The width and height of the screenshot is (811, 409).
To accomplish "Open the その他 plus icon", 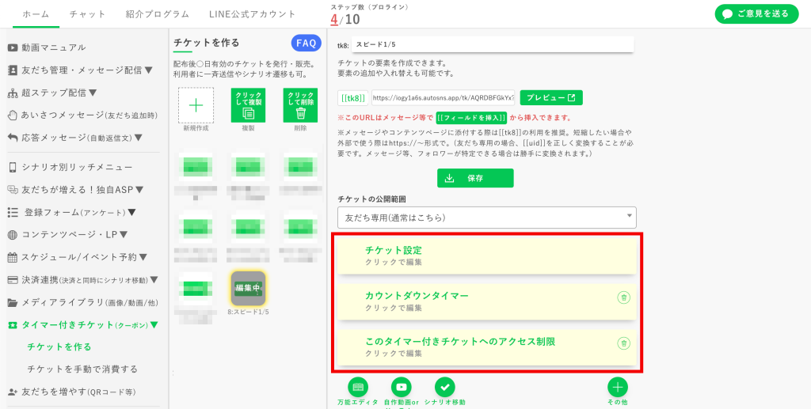I will click(618, 387).
